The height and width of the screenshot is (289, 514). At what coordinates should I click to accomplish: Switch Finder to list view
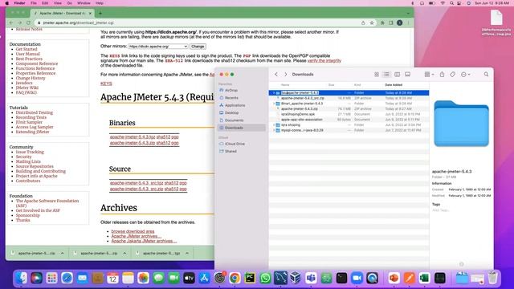coord(386,75)
